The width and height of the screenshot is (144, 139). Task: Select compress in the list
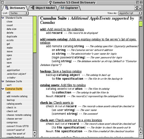coord(12,123)
